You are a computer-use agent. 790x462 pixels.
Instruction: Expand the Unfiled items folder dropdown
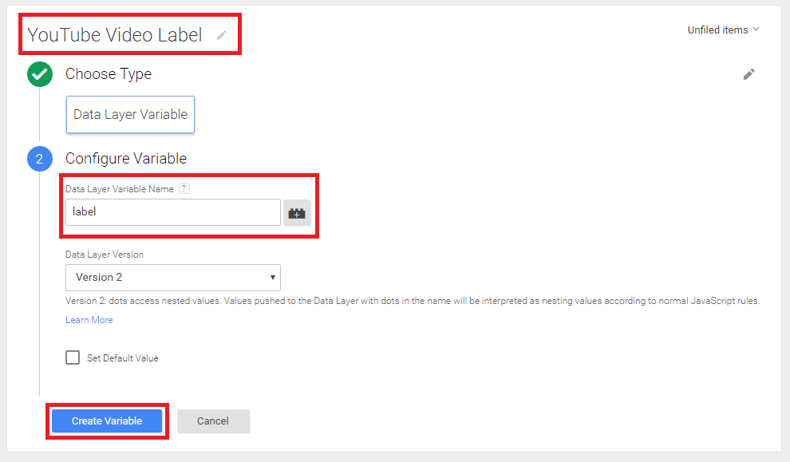(723, 30)
